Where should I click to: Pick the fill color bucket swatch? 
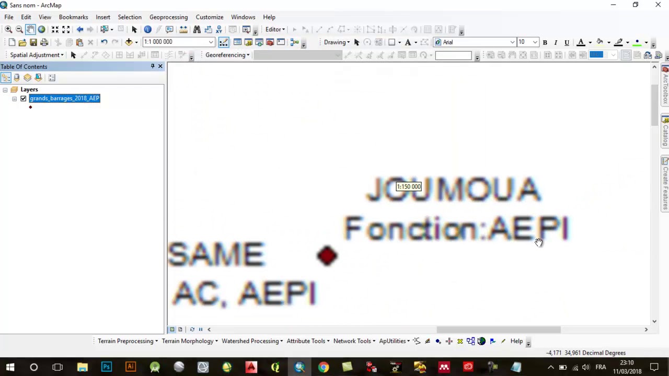[600, 42]
